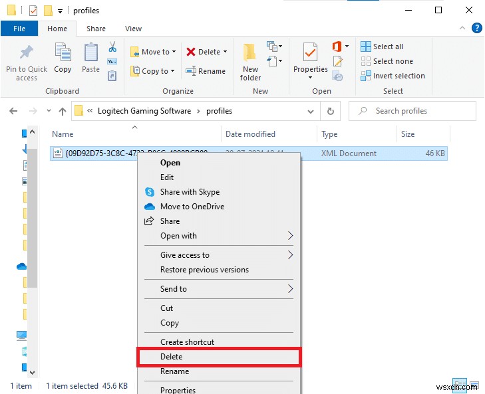Screen dimensions: 485x394
Task: Expand the Open with submenu
Action: coord(219,236)
